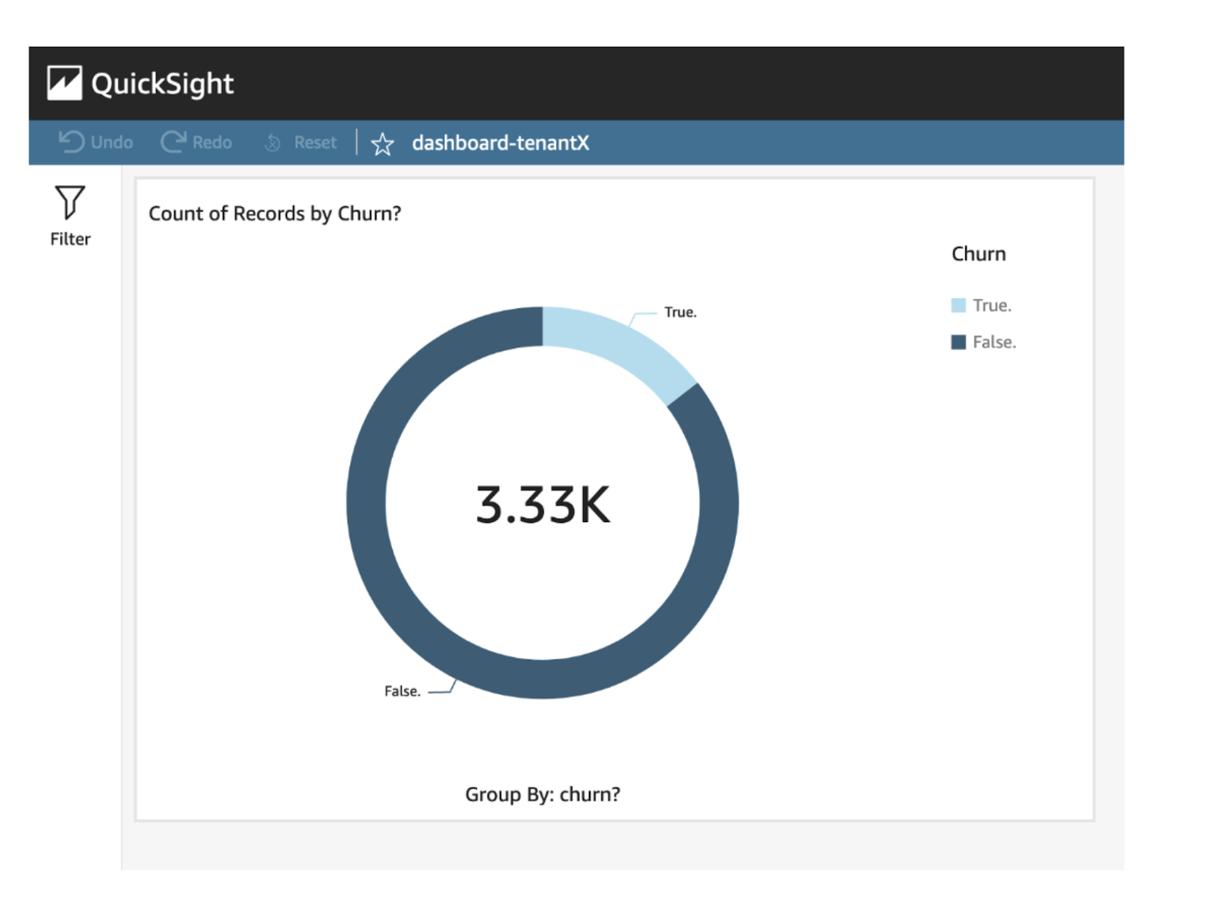Bookmark the dashboard with the star icon
Image resolution: width=1213 pixels, height=908 pixels.
point(382,143)
